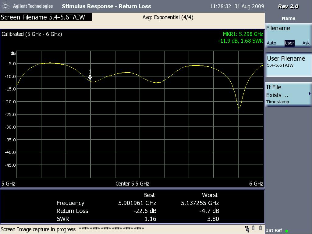Click the first battery status icon

(x=253, y=228)
